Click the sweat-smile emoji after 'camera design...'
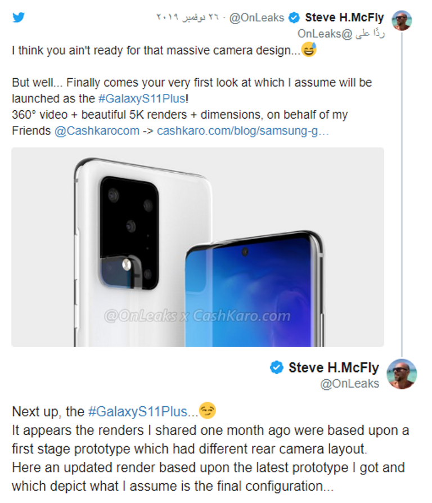Screen dimensions: 432x503 pyautogui.click(x=309, y=51)
